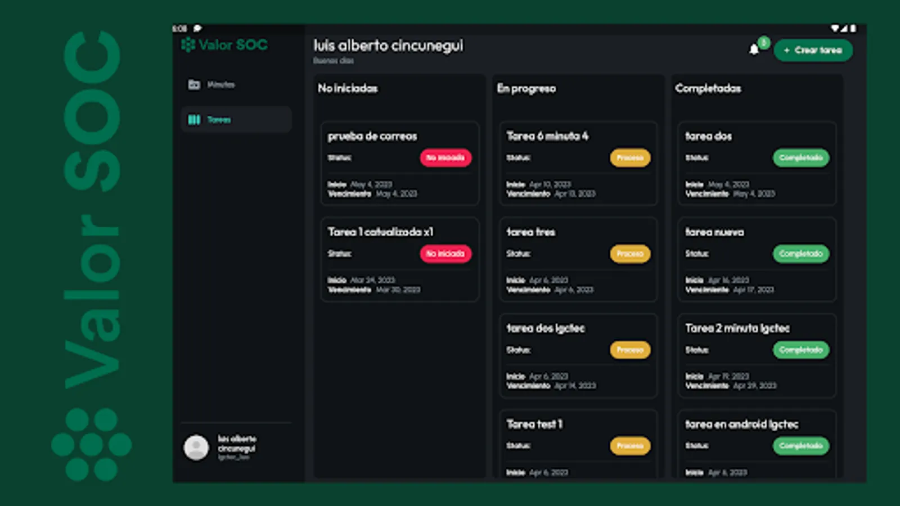Open the Minutas section via its folder icon
This screenshot has width=900, height=506.
[x=193, y=84]
